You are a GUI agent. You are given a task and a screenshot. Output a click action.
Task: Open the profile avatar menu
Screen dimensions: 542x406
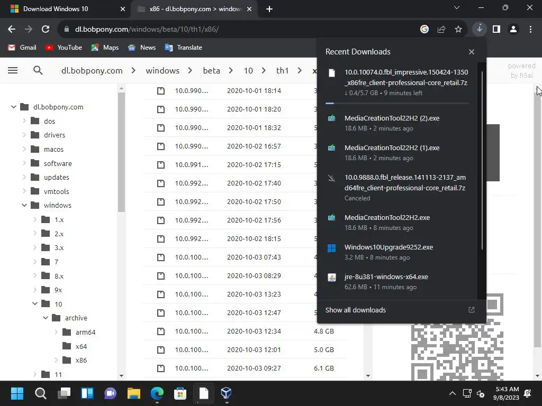click(513, 30)
